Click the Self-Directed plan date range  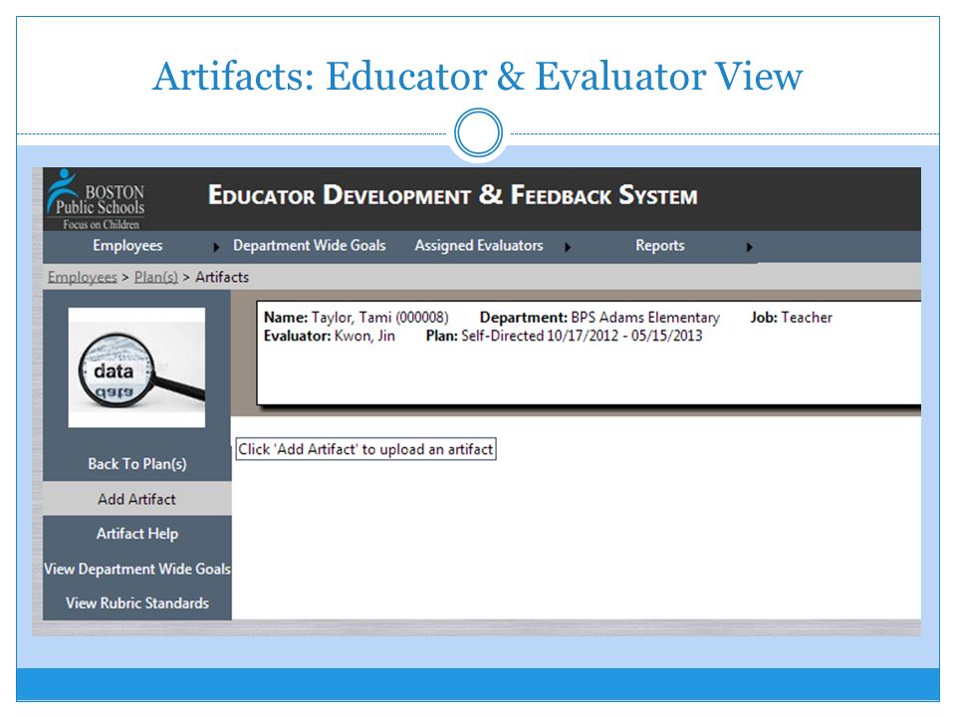[582, 336]
